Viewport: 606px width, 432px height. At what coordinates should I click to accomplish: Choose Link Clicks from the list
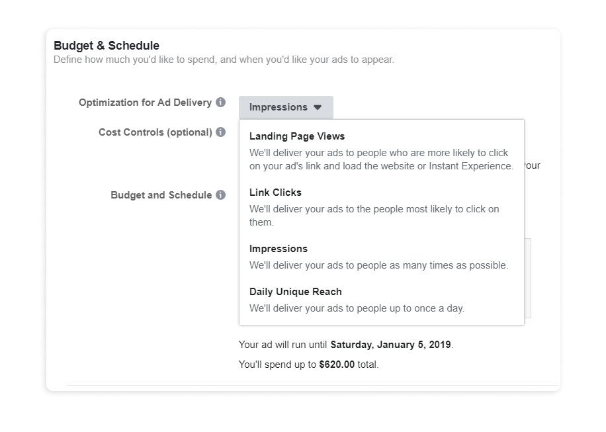point(275,193)
